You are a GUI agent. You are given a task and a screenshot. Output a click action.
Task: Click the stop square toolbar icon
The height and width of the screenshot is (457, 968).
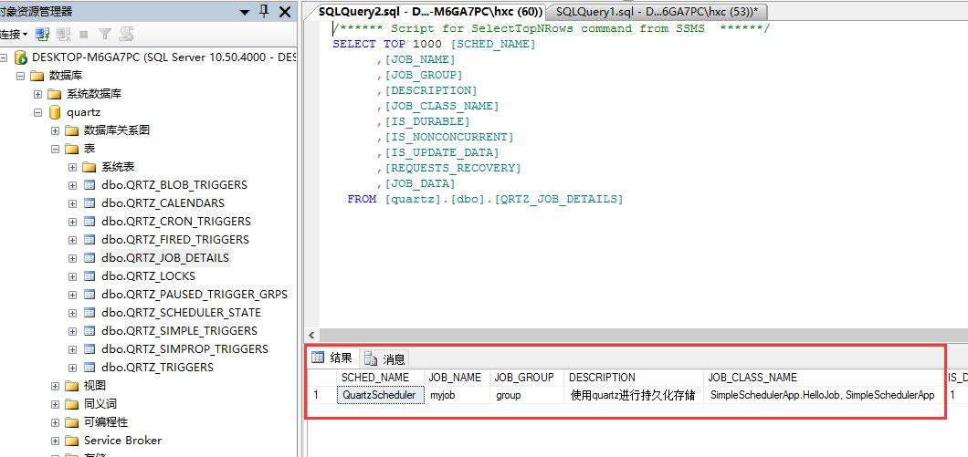pyautogui.click(x=85, y=35)
